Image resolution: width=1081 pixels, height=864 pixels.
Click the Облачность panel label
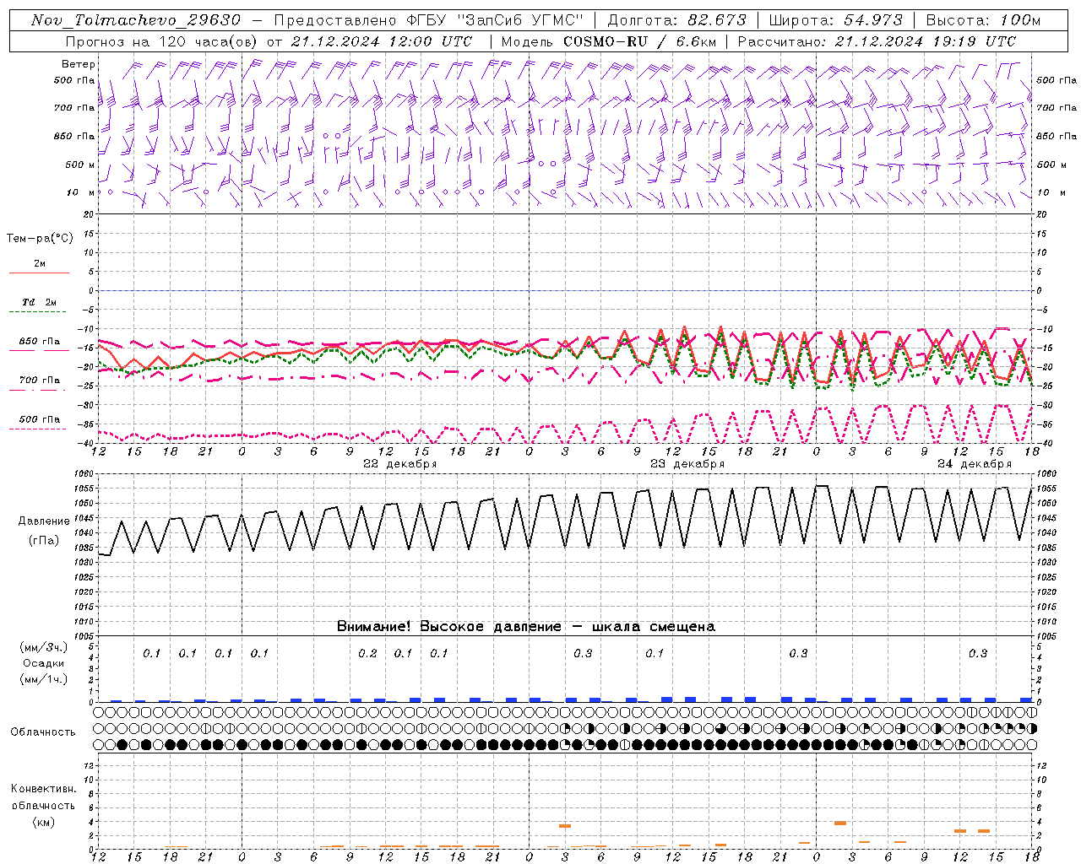43,732
